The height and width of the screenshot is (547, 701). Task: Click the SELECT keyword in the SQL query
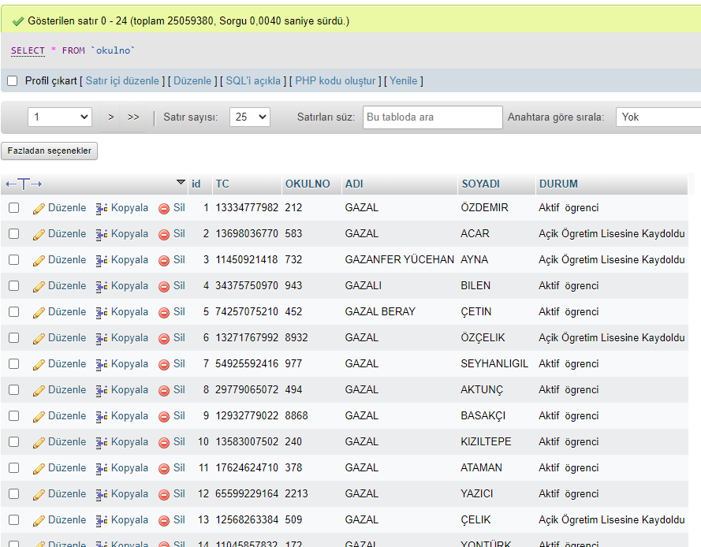[x=28, y=50]
